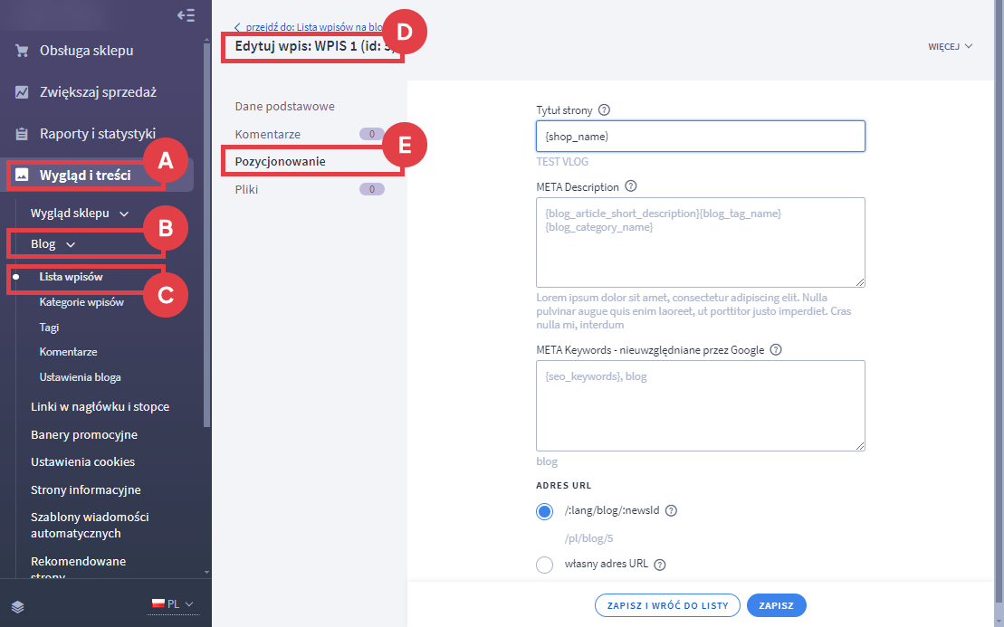Image resolution: width=1004 pixels, height=627 pixels.
Task: Click help icon next to własny adres URL
Action: point(660,565)
